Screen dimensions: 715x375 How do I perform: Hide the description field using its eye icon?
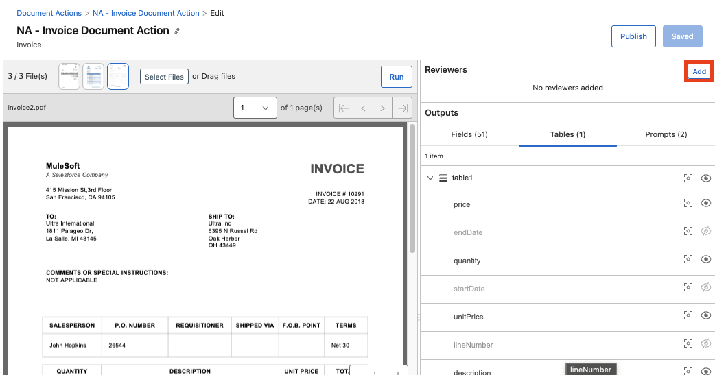[706, 371]
